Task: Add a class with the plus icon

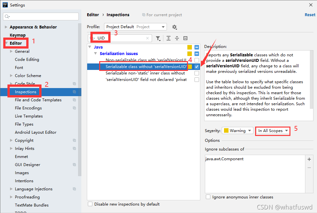Action: point(309,159)
